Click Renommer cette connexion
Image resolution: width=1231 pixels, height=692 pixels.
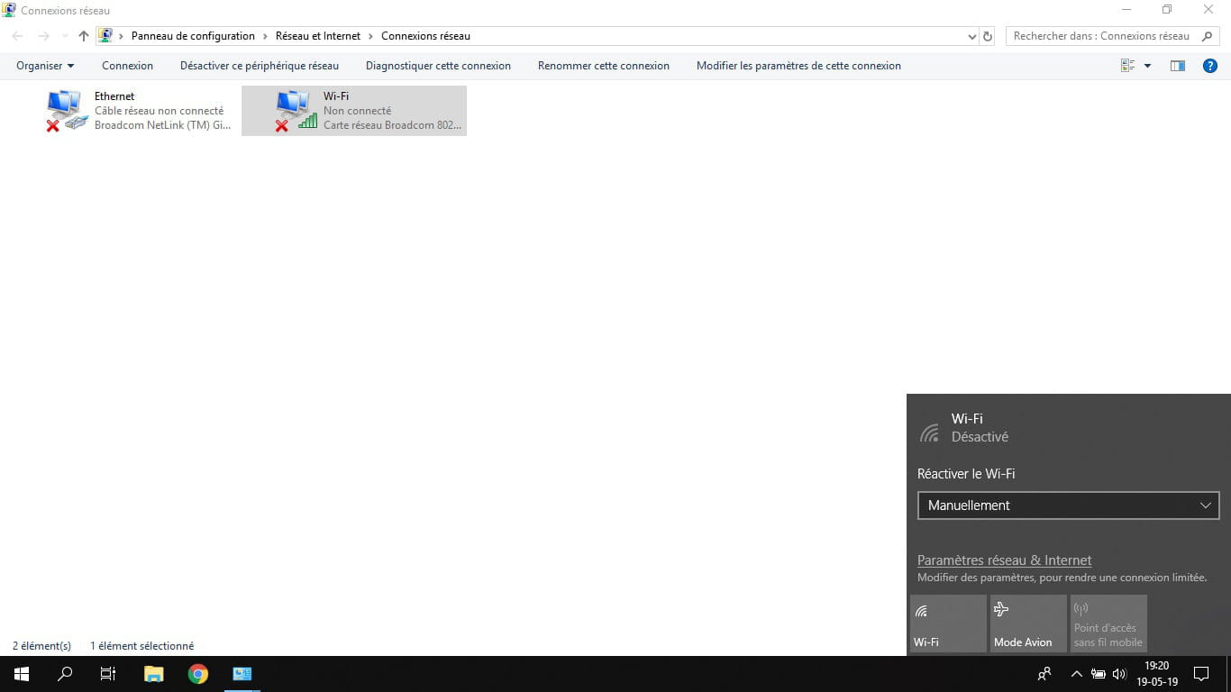coord(604,66)
